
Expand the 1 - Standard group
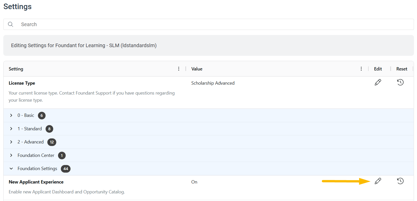(11, 129)
